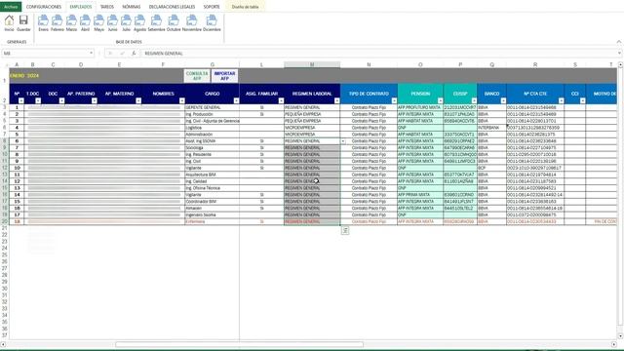
Task: Open the AP. MATERNO filter dropdown
Action: pos(138,100)
